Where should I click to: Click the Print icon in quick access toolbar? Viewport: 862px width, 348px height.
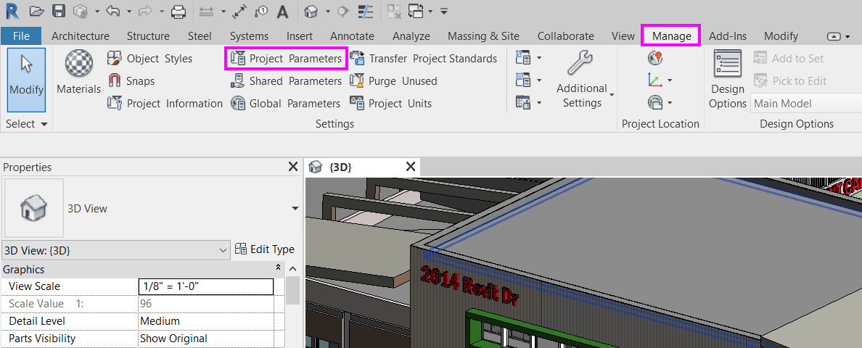pos(178,12)
